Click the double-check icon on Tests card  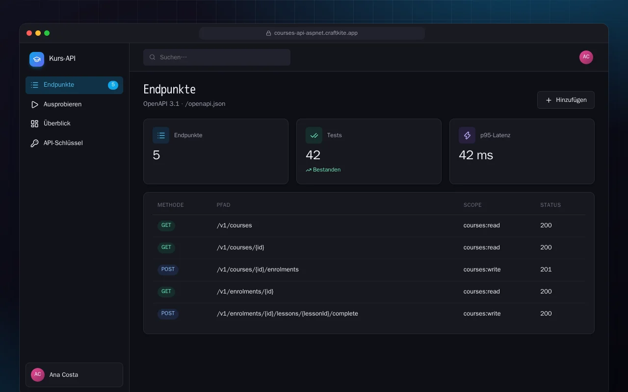(x=314, y=135)
